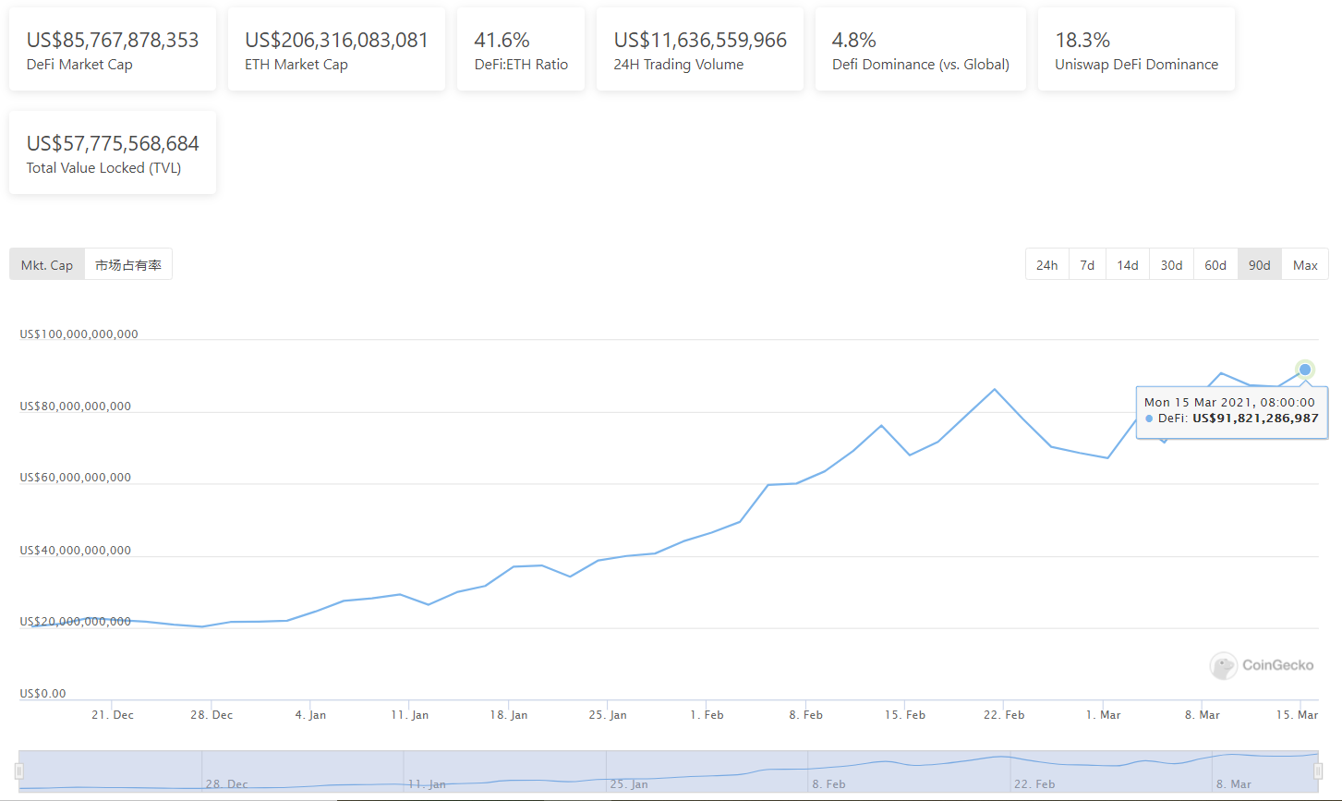Viewport: 1342px width, 801px height.
Task: Click the DeFi:ETH Ratio card
Action: (521, 50)
